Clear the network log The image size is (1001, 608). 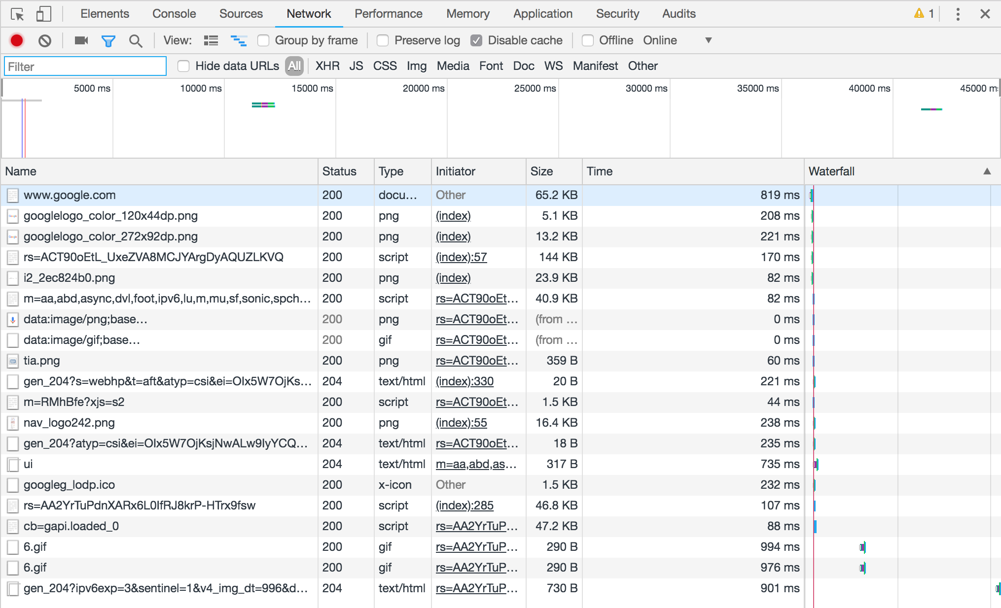45,40
